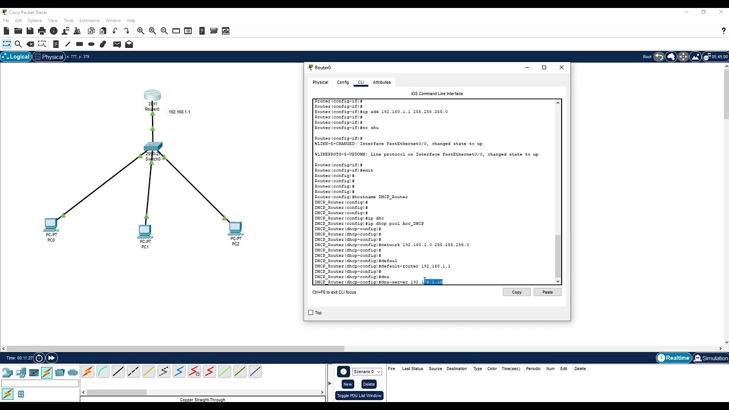Open the Tools menu
The width and height of the screenshot is (729, 410).
click(68, 20)
